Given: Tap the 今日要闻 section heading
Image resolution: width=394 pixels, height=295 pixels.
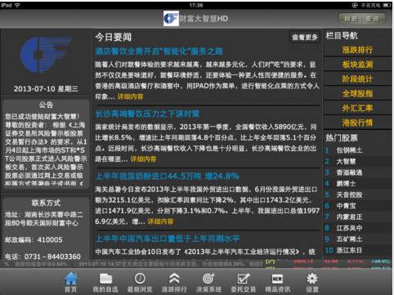Looking at the screenshot, I should 114,38.
